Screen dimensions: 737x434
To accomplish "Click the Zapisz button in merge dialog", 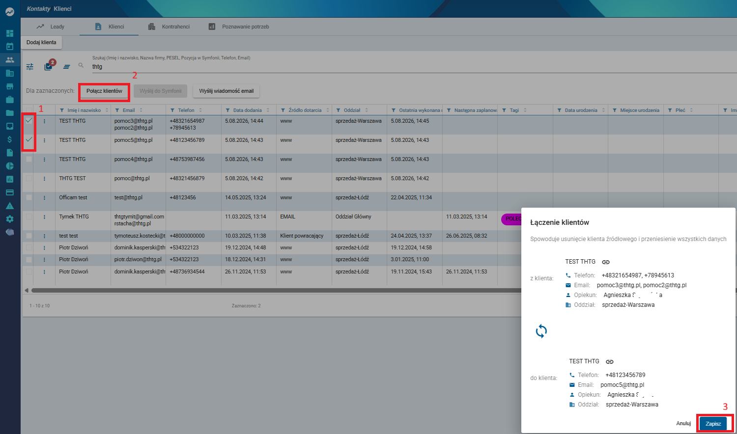I will pos(713,424).
